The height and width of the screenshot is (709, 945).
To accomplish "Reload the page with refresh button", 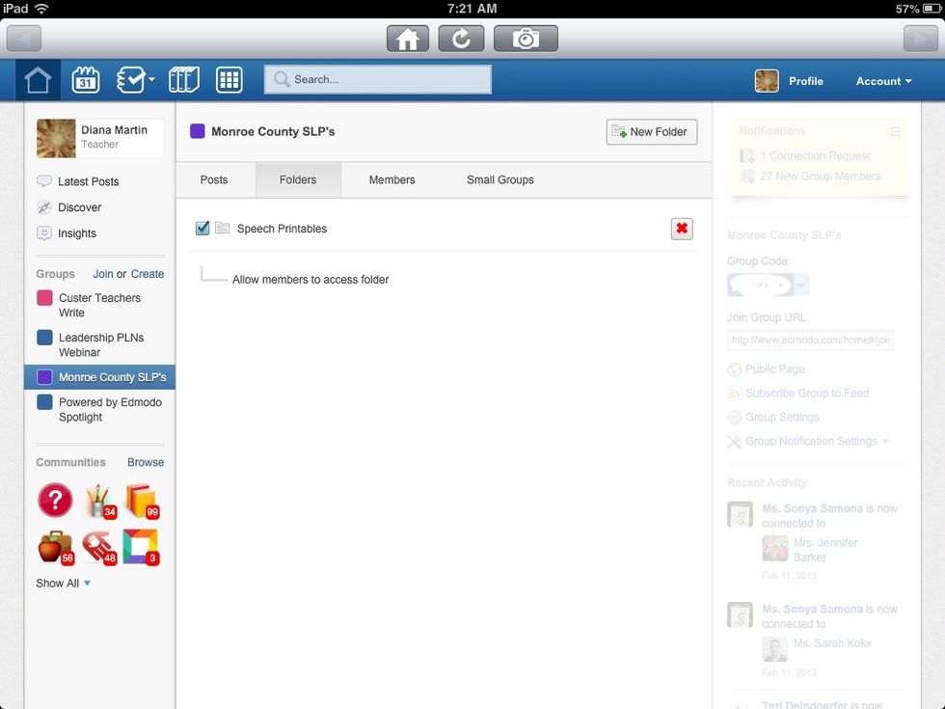I will click(x=461, y=39).
